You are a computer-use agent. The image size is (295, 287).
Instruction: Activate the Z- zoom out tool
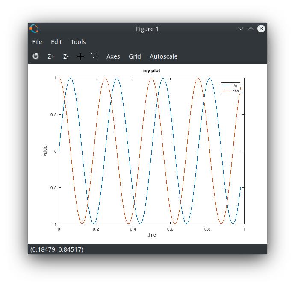(66, 56)
